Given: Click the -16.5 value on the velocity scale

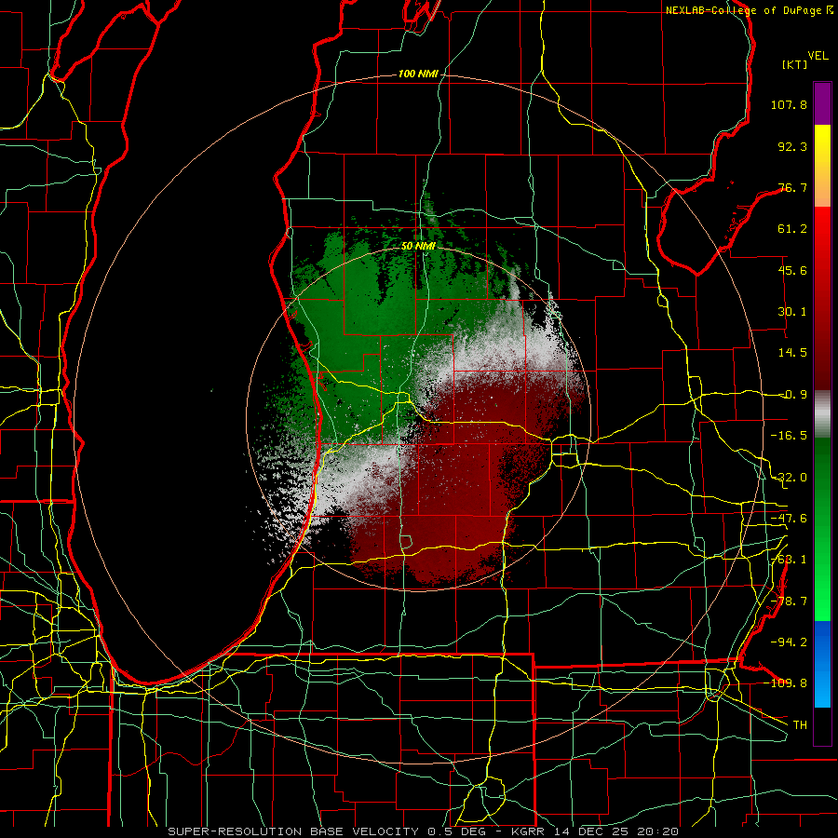Looking at the screenshot, I should 789,436.
